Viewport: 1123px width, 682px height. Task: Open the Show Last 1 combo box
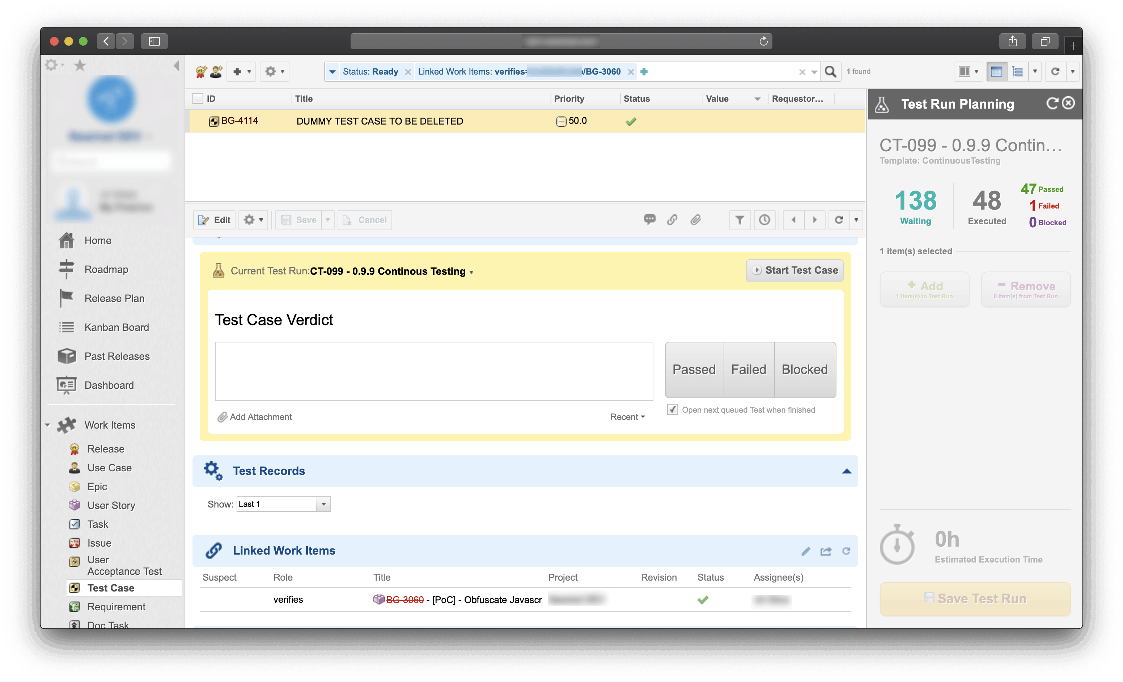(283, 504)
